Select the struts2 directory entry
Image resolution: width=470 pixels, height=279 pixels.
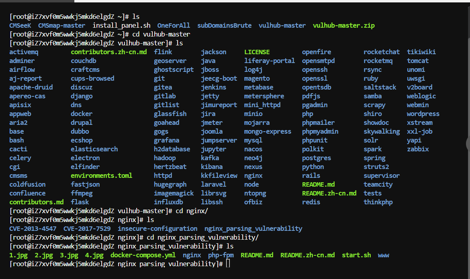[376, 167]
